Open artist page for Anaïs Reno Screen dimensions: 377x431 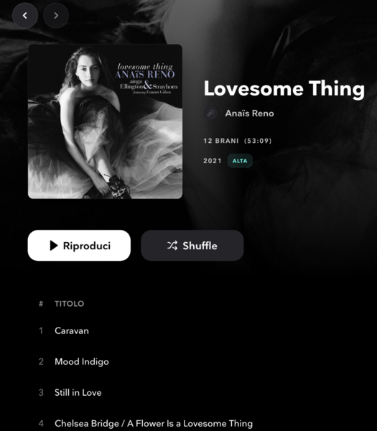[x=249, y=113]
